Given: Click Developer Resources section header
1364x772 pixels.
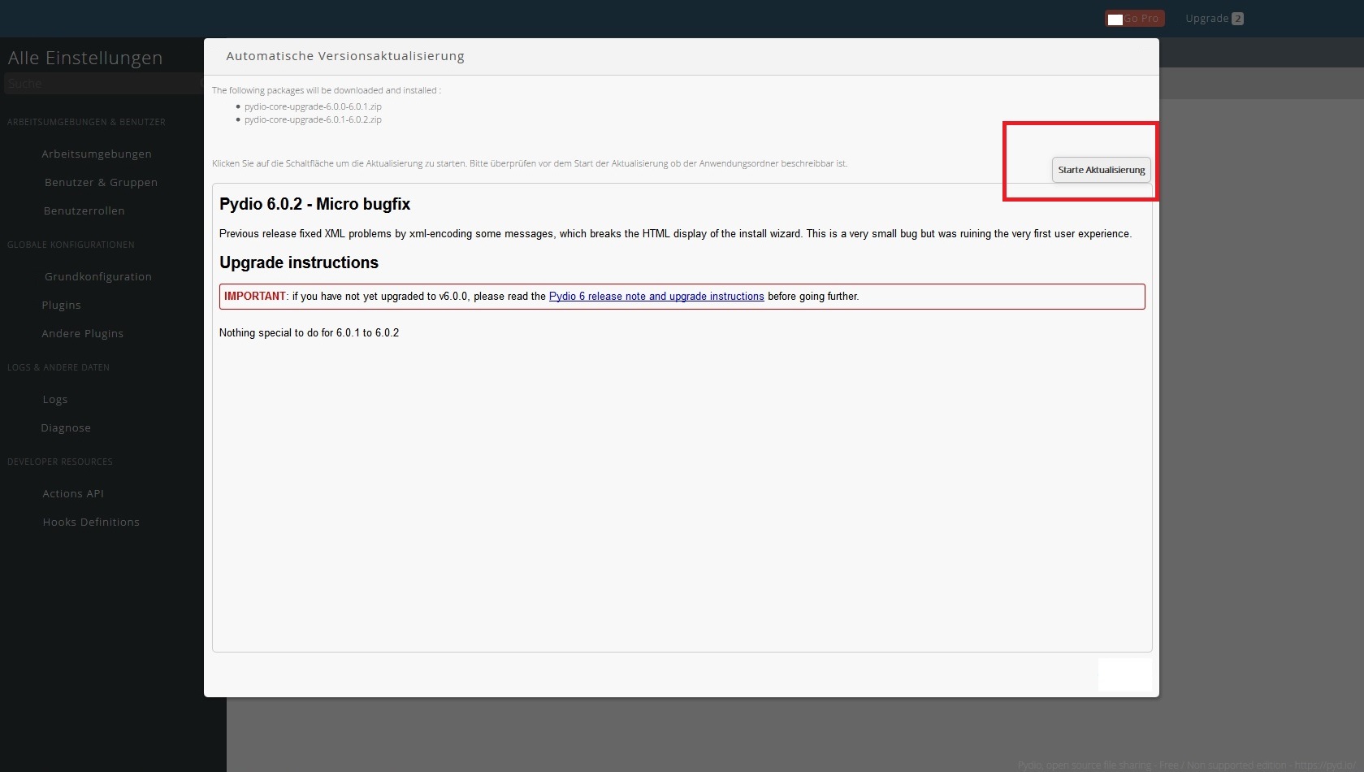Looking at the screenshot, I should 60,462.
